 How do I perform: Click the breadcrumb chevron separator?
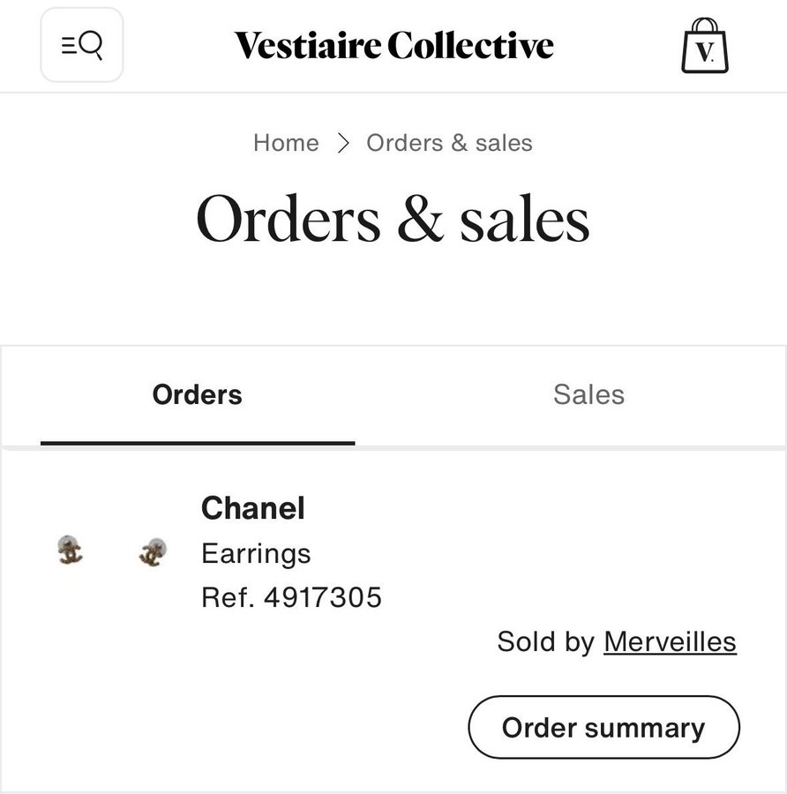(343, 143)
